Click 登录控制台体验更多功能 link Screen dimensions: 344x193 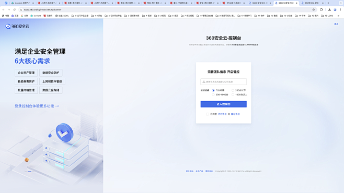(37, 106)
